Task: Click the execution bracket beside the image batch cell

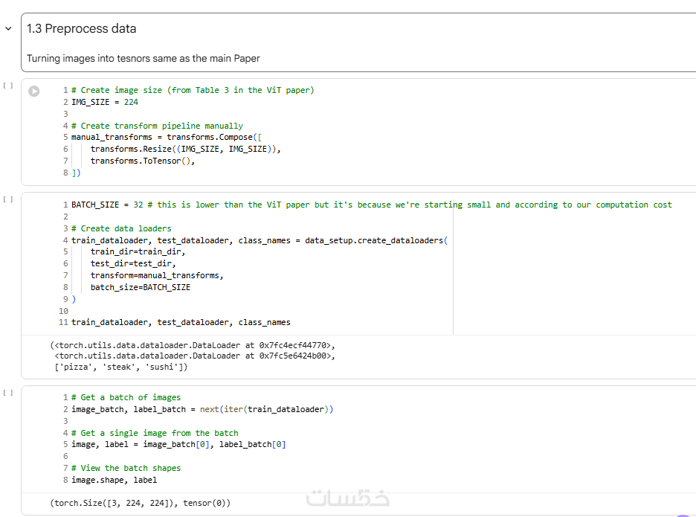Action: click(8, 392)
